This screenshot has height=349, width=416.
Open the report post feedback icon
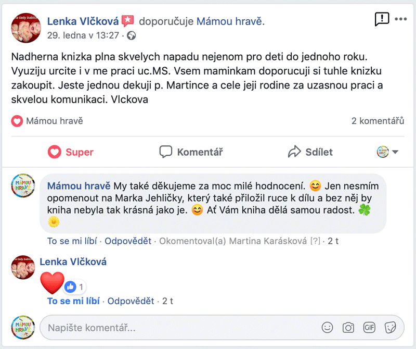click(x=382, y=19)
